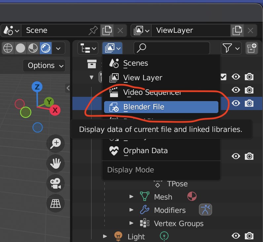Toggle camera icon below Orphan Data row
Screen dimensions: 263x242
click(x=249, y=156)
